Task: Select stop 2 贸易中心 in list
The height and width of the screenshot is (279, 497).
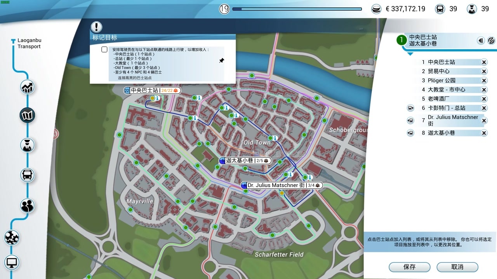Action: (x=450, y=71)
